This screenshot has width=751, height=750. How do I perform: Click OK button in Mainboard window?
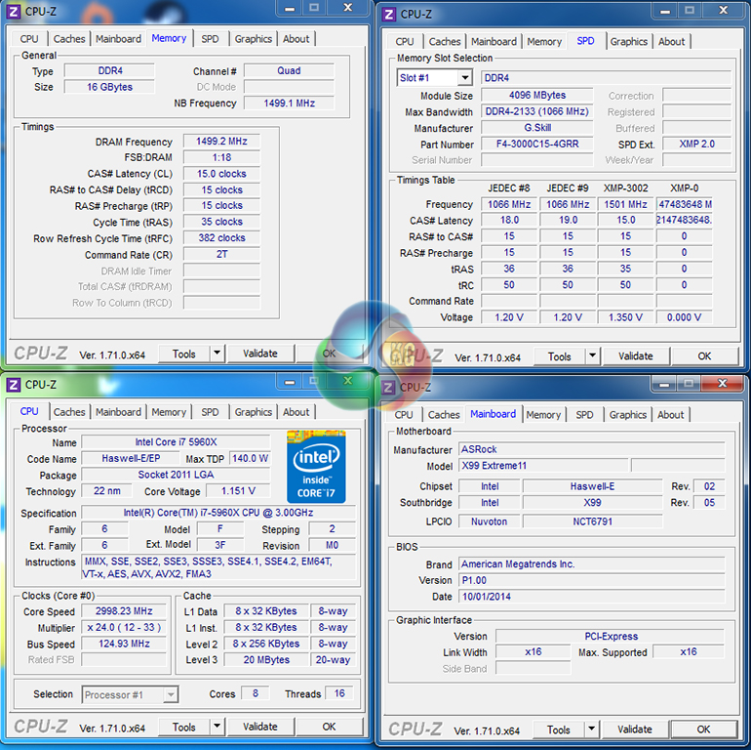click(703, 729)
